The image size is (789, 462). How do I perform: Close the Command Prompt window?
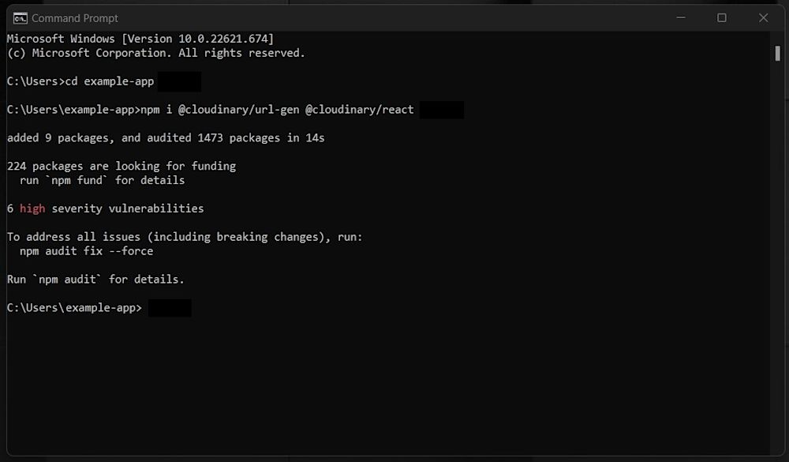point(763,17)
